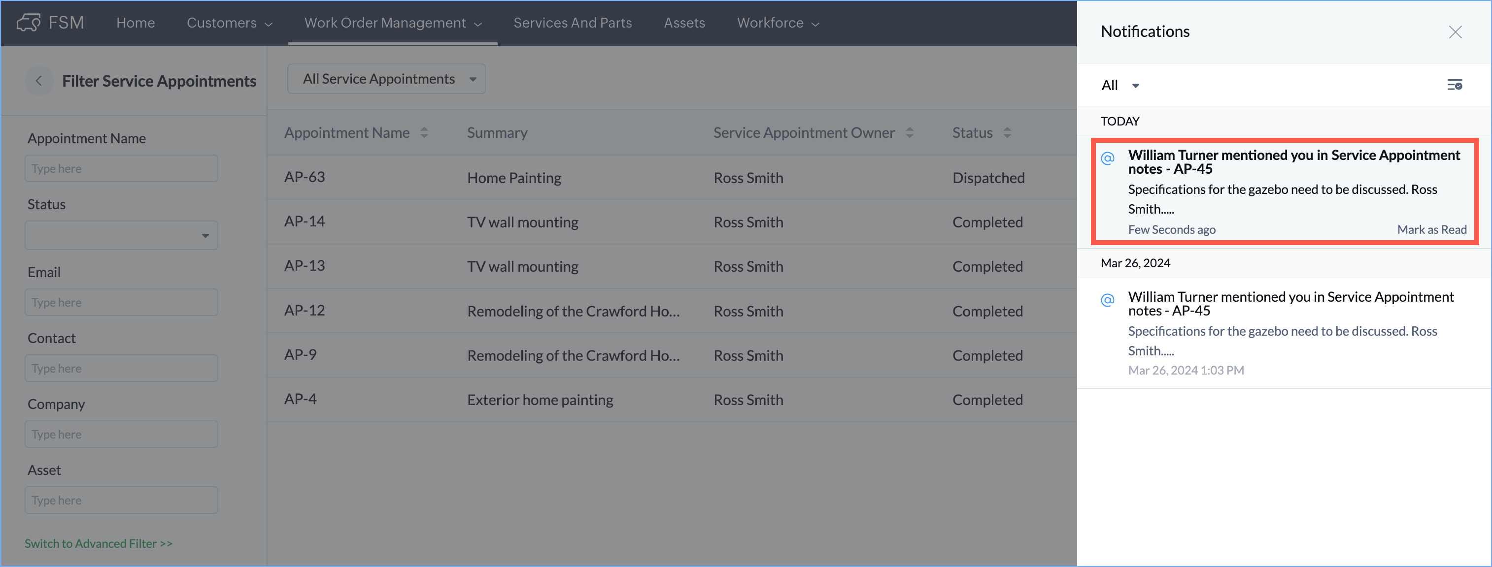Expand the All notifications filter dropdown

[x=1120, y=86]
